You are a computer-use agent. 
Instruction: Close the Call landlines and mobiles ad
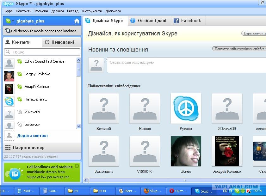(77, 166)
